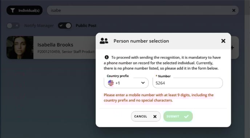Screen dimensions: 250x138
Task: Click the US flag icon in country prefix
Action: pyautogui.click(x=111, y=83)
